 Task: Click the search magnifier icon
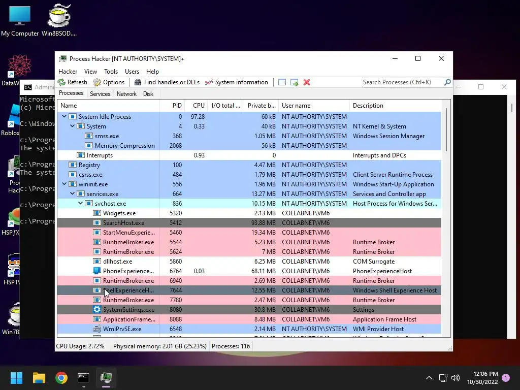click(x=447, y=82)
